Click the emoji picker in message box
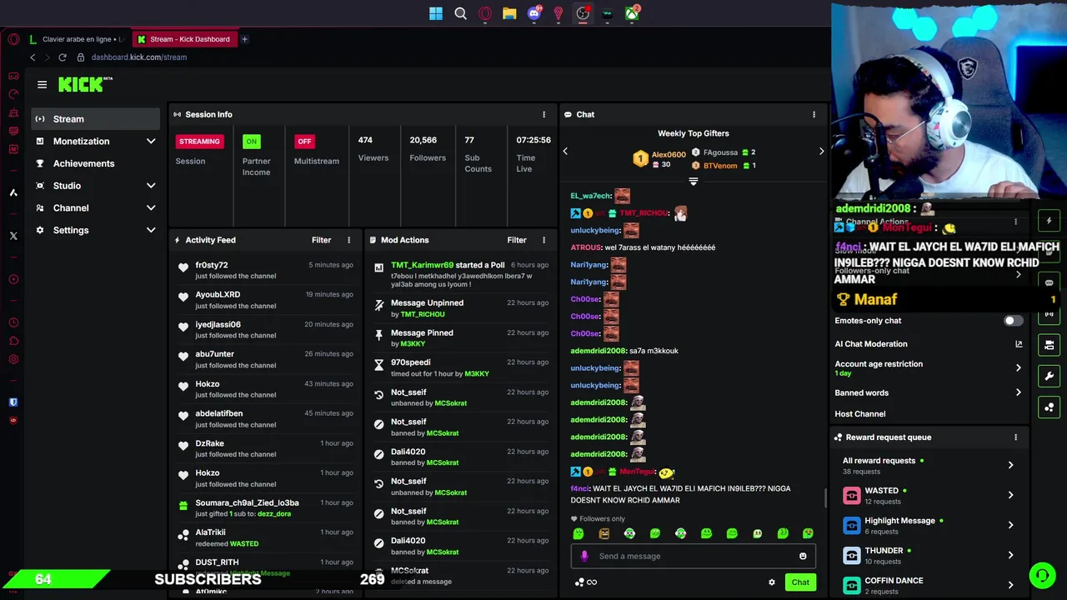The width and height of the screenshot is (1067, 600). 803,557
